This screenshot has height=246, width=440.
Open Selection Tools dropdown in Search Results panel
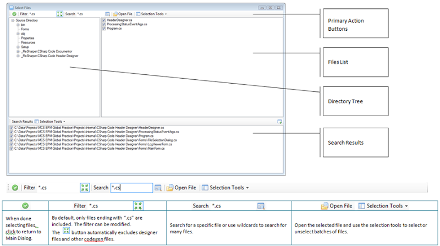(50, 121)
